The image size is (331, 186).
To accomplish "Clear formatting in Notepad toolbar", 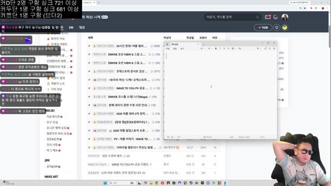I will pos(240,48).
